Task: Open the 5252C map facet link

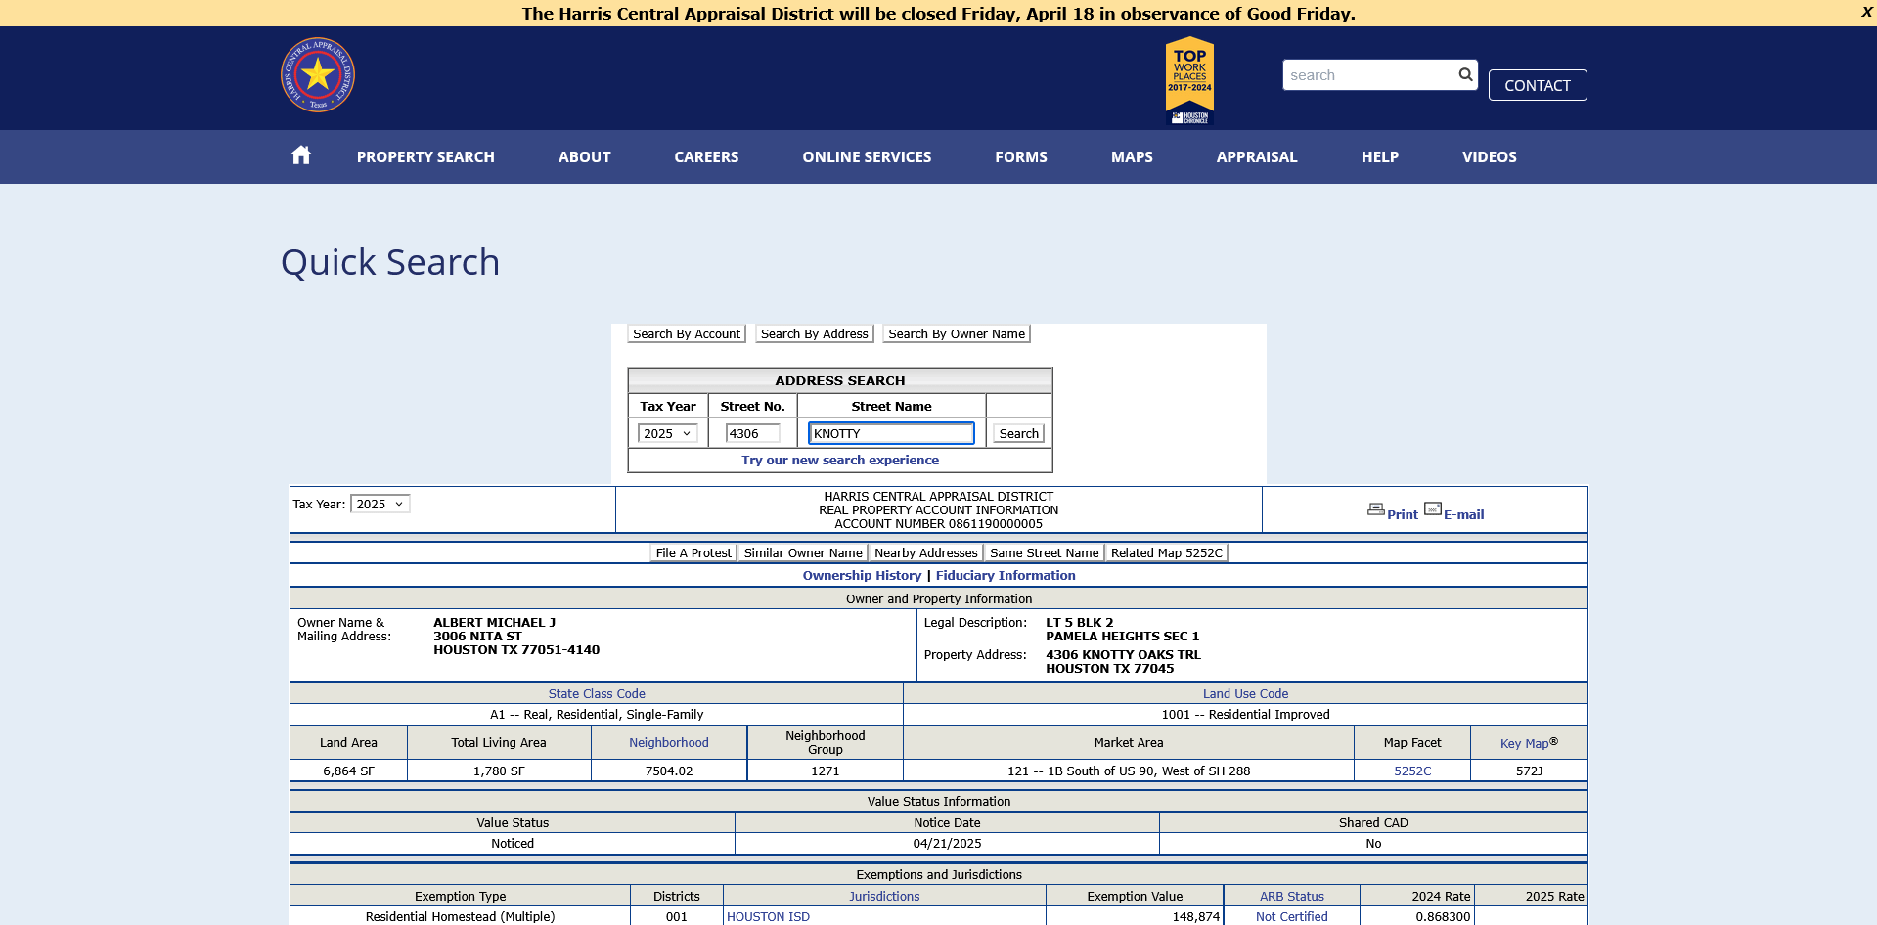Action: [x=1412, y=771]
